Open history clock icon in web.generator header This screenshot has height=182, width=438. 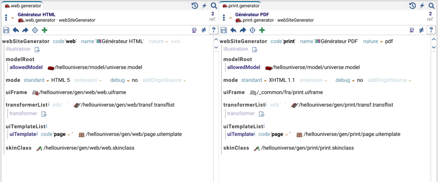coord(195,5)
